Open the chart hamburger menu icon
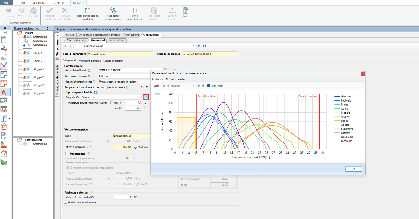This screenshot has height=219, width=419. (157, 93)
